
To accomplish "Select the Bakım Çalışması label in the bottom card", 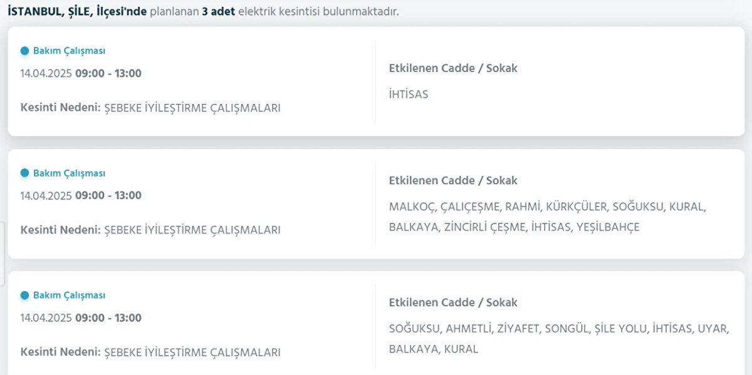I will tap(69, 295).
